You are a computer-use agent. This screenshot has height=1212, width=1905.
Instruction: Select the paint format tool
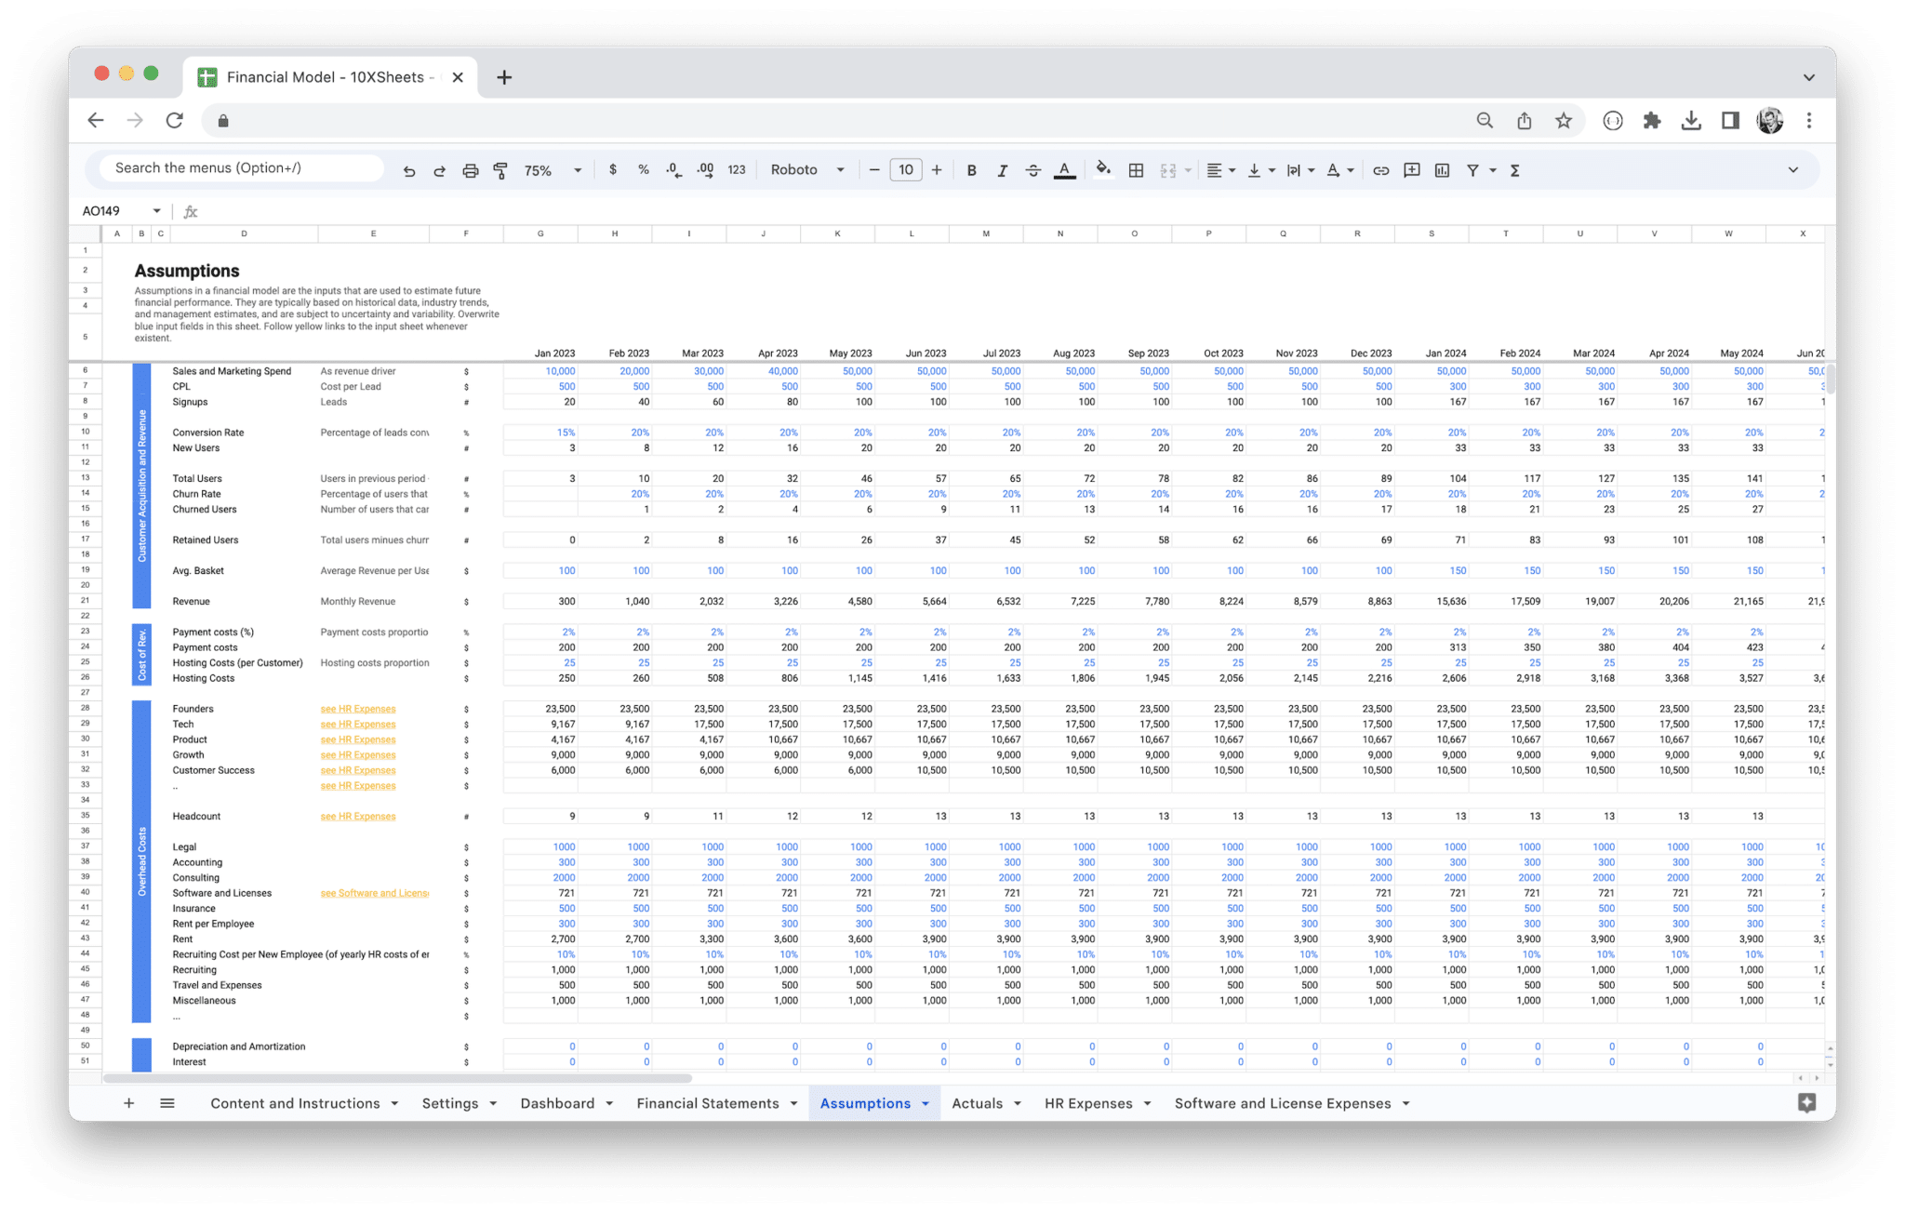(500, 170)
